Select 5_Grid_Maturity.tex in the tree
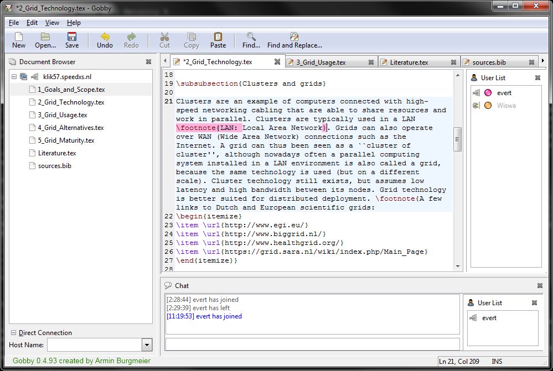This screenshot has width=553, height=371. [66, 140]
